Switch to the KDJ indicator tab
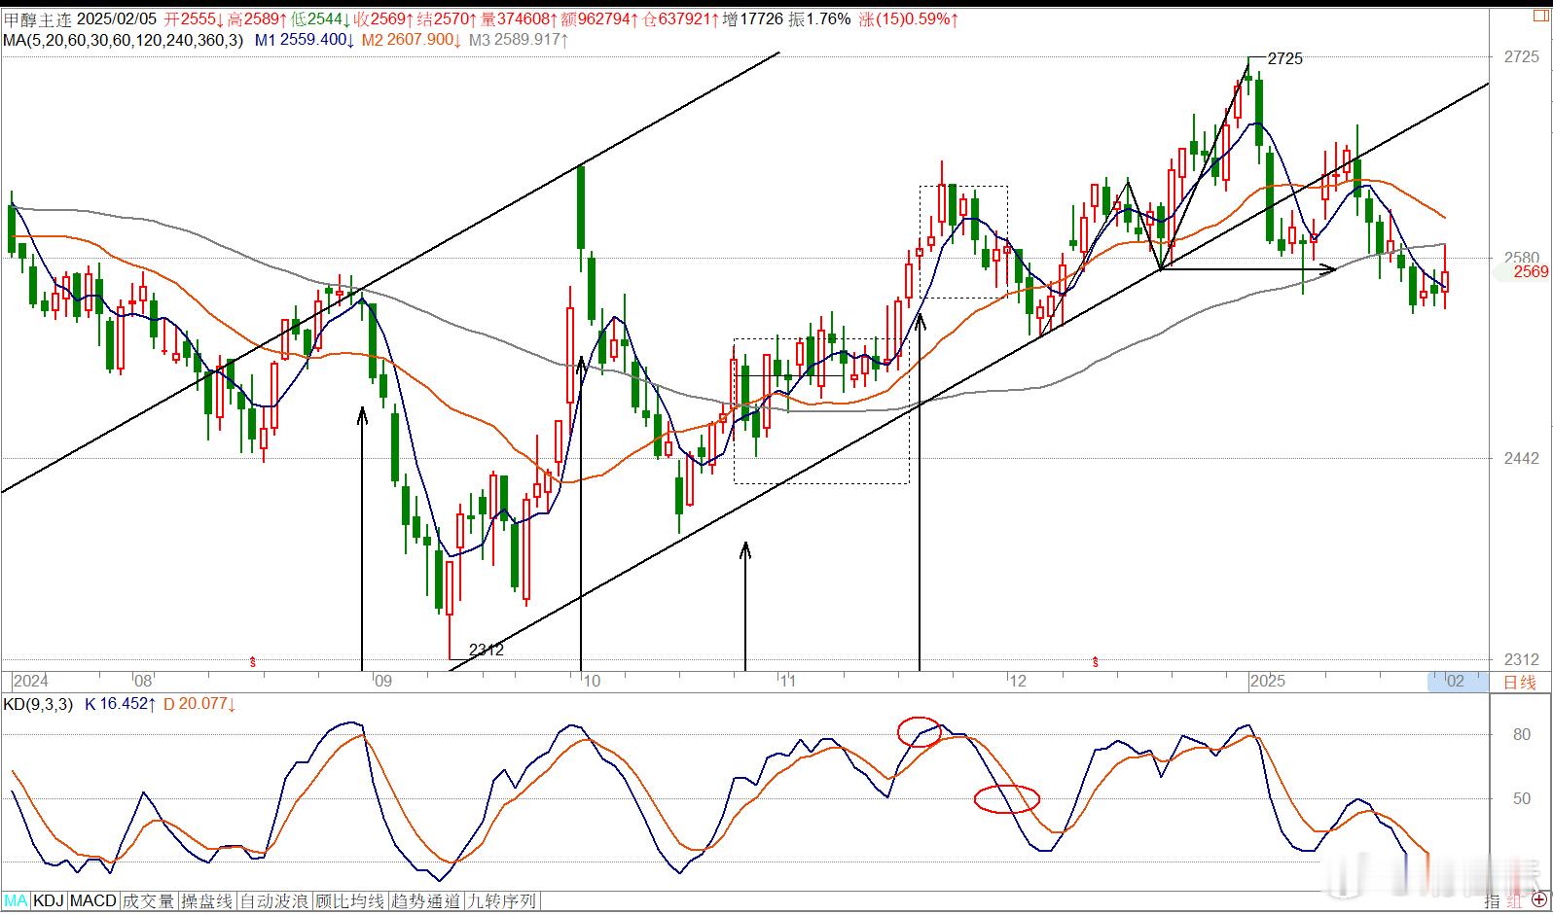Viewport: 1553px width, 915px height. [x=49, y=900]
